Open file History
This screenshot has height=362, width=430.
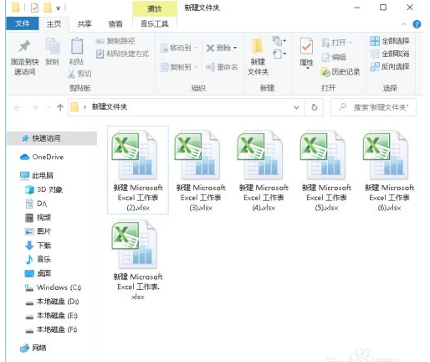tap(340, 72)
